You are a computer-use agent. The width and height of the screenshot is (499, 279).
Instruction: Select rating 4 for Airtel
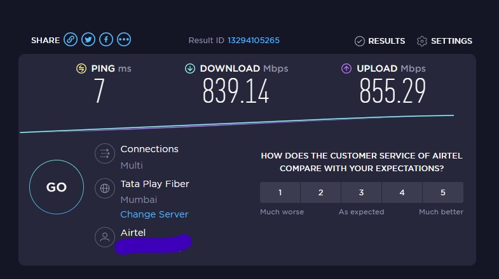(402, 192)
